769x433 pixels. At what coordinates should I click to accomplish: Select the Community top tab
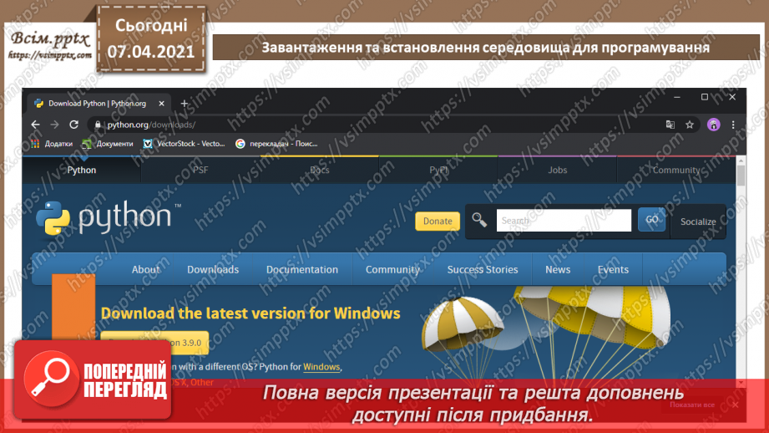pos(675,170)
